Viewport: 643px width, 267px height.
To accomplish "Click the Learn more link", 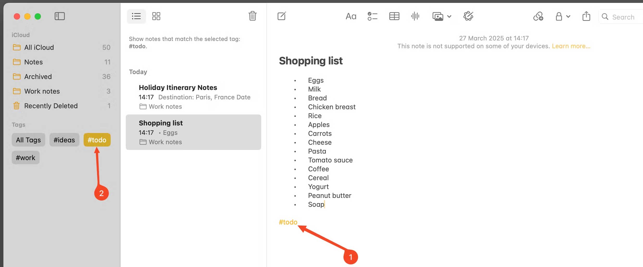I will click(571, 46).
